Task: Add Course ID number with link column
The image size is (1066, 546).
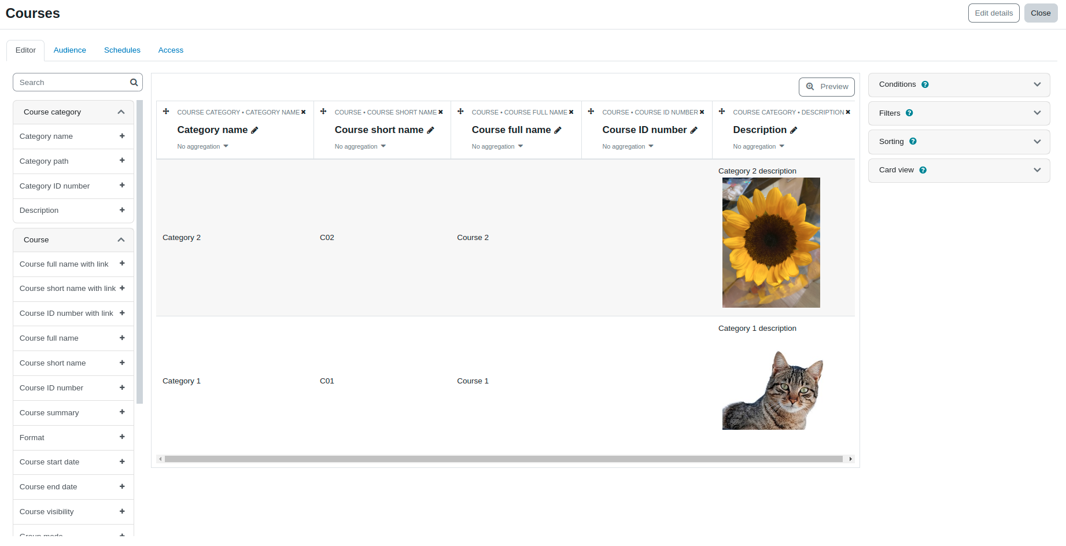Action: click(122, 313)
